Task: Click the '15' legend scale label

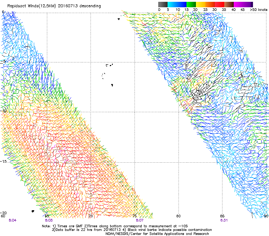Action: [x=186, y=9]
